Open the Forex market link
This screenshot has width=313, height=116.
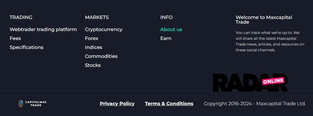(x=91, y=38)
